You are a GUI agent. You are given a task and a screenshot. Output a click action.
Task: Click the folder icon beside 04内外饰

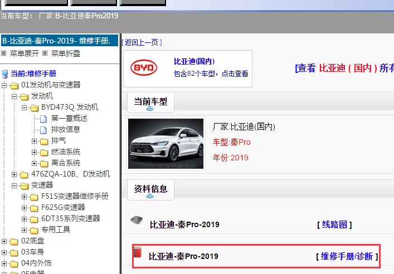point(14,264)
